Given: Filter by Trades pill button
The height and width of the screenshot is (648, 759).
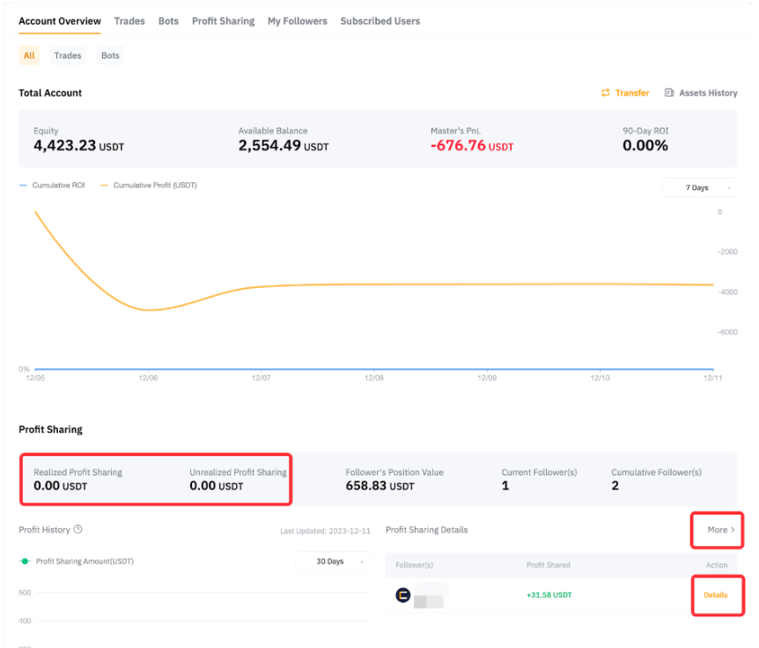Looking at the screenshot, I should 68,55.
